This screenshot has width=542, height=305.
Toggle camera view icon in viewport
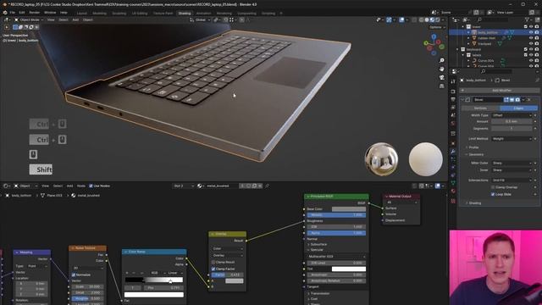point(442,77)
